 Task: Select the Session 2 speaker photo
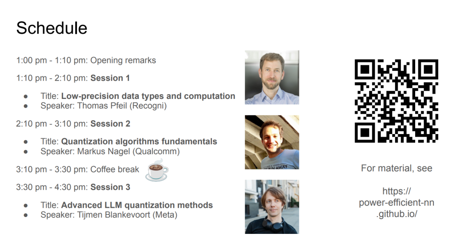click(272, 142)
